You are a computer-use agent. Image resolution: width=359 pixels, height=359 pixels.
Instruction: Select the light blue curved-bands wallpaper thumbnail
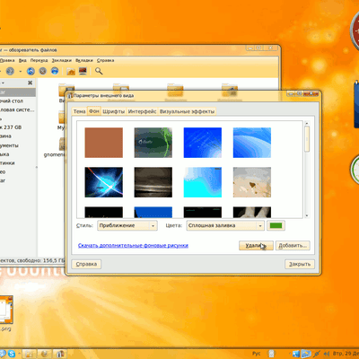(x=252, y=143)
